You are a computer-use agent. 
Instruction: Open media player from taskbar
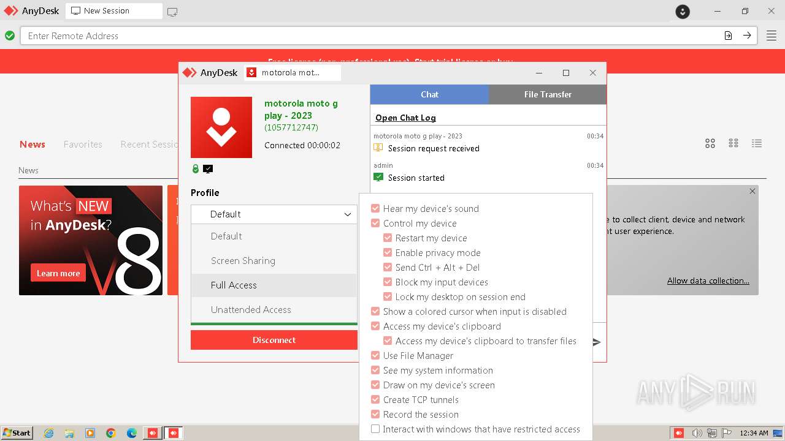90,433
